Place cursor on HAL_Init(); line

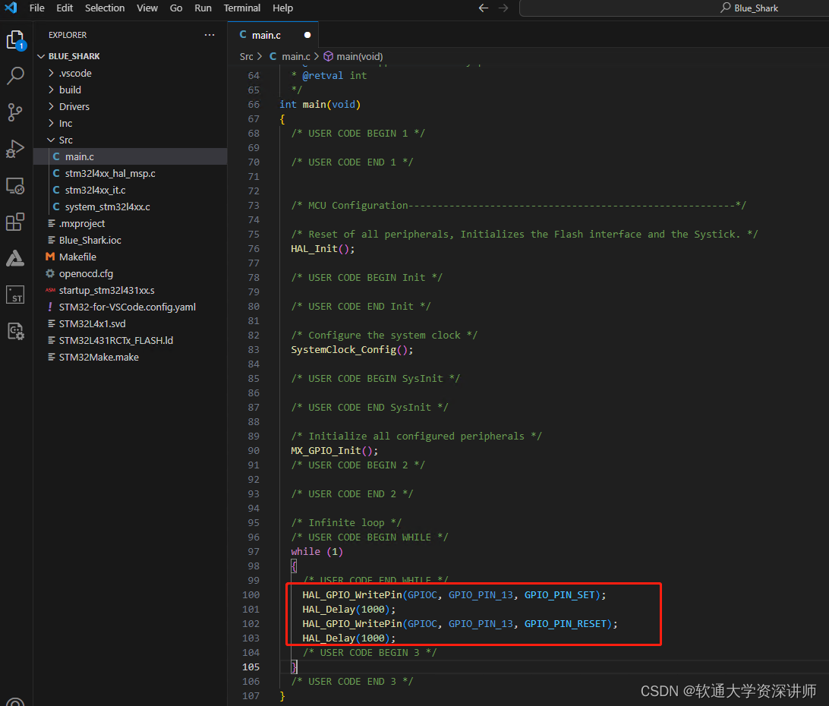pyautogui.click(x=323, y=248)
